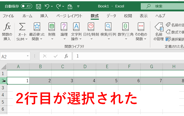
Task: Select row 5 header
Action: coord(3,102)
